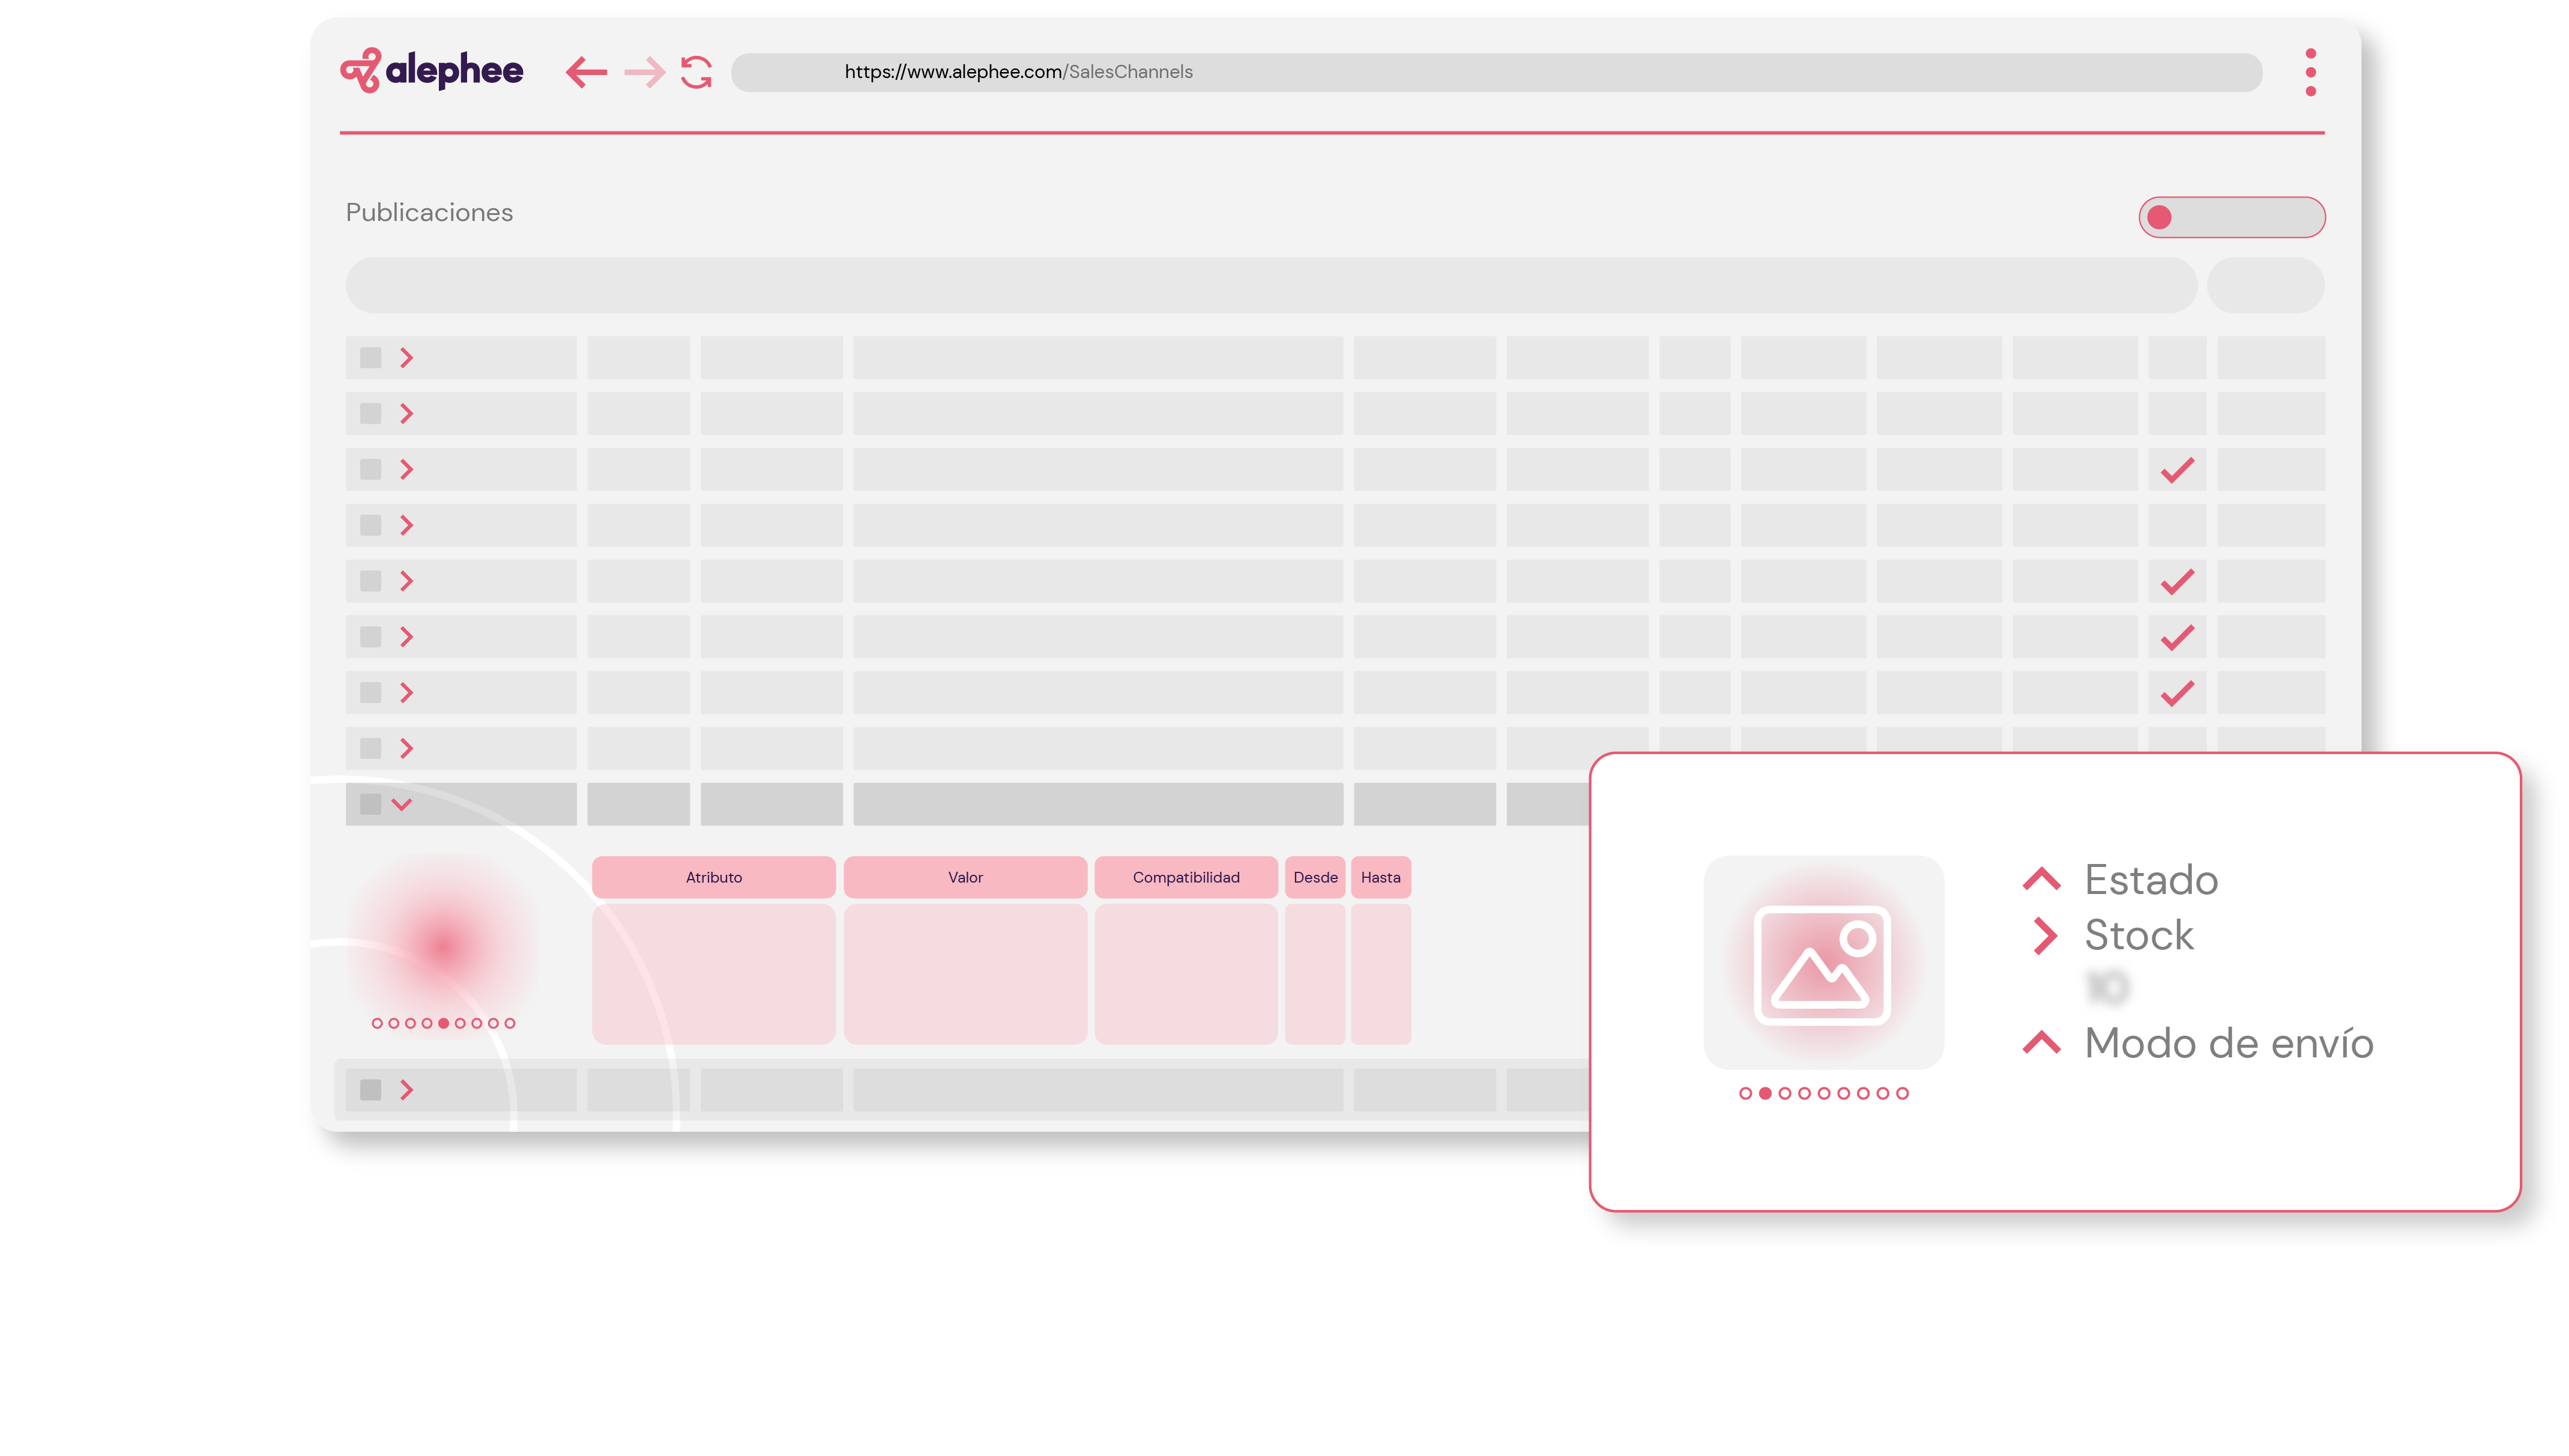Tick the checkbox in the last row below the attribute table
Image resolution: width=2569 pixels, height=1456 pixels.
[371, 1090]
